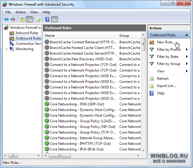Screen dimensions: 193x168
Task: Select Core Networking - Group Policy (TCP-O...) rule
Action: coord(92,132)
